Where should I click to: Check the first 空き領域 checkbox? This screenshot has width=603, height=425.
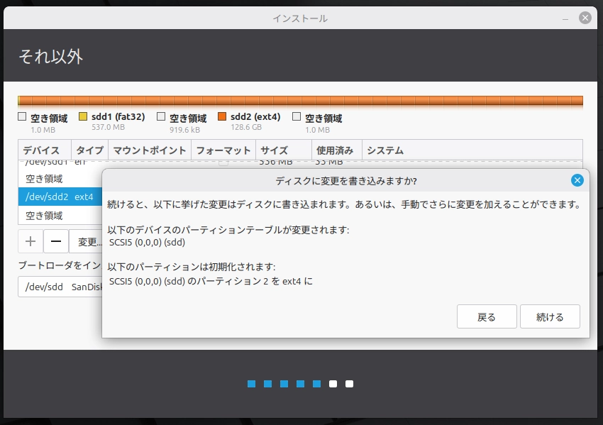[21, 116]
